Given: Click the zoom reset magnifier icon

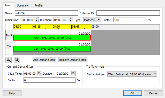Looking at the screenshot, I should (x=9, y=60).
